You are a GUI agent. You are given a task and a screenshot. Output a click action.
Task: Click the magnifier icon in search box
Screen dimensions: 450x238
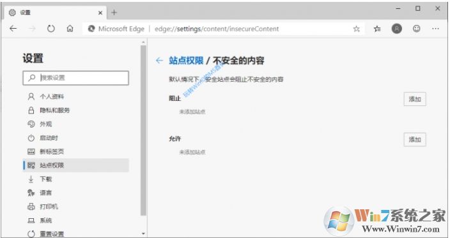[32, 78]
